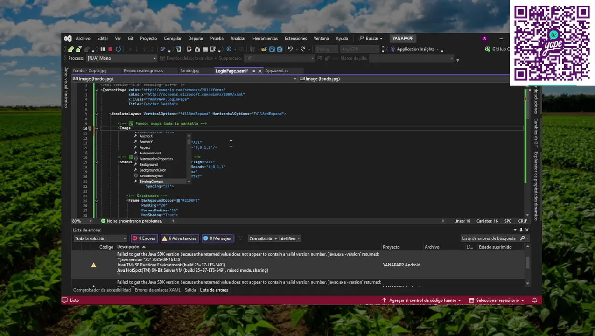Click the #2196F3 color swatch in code

178,200
